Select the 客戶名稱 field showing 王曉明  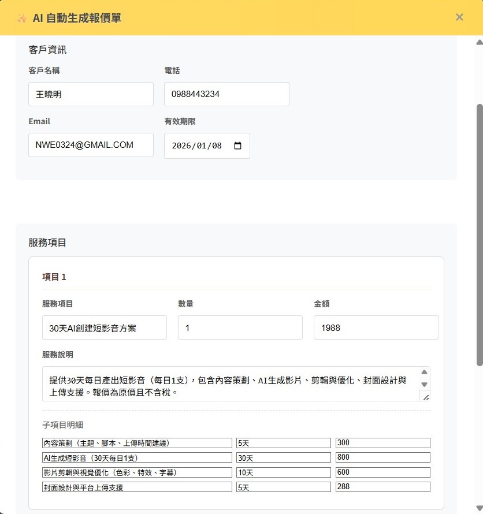pyautogui.click(x=91, y=94)
